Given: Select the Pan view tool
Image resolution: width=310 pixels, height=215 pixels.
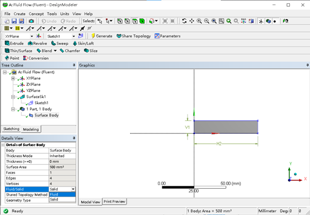Looking at the screenshot, I should pos(192,21).
